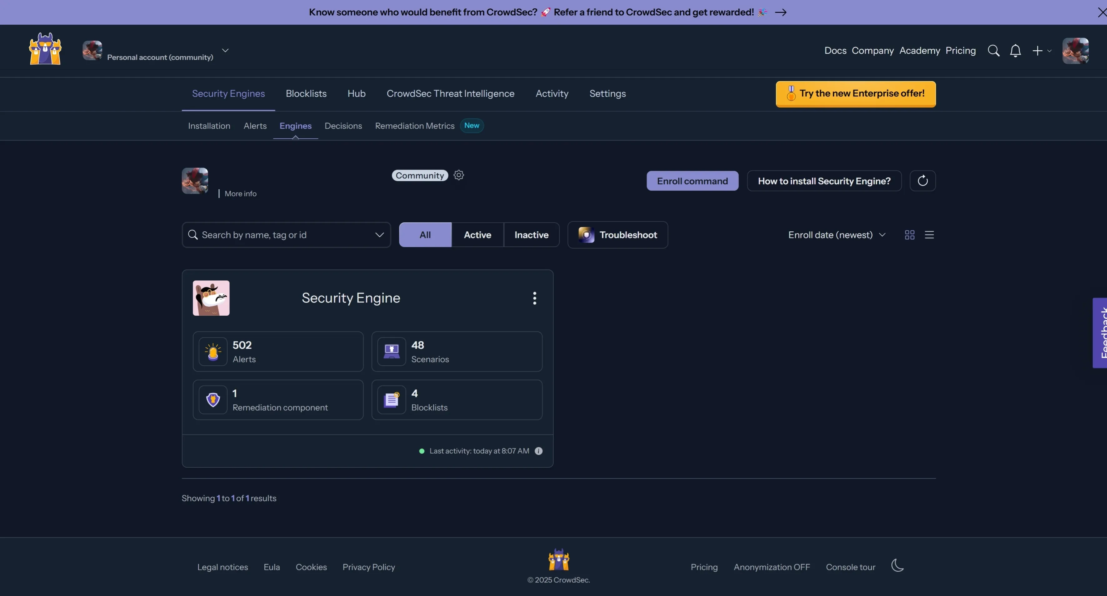Click the blocklists document icon
The width and height of the screenshot is (1107, 596).
point(391,400)
